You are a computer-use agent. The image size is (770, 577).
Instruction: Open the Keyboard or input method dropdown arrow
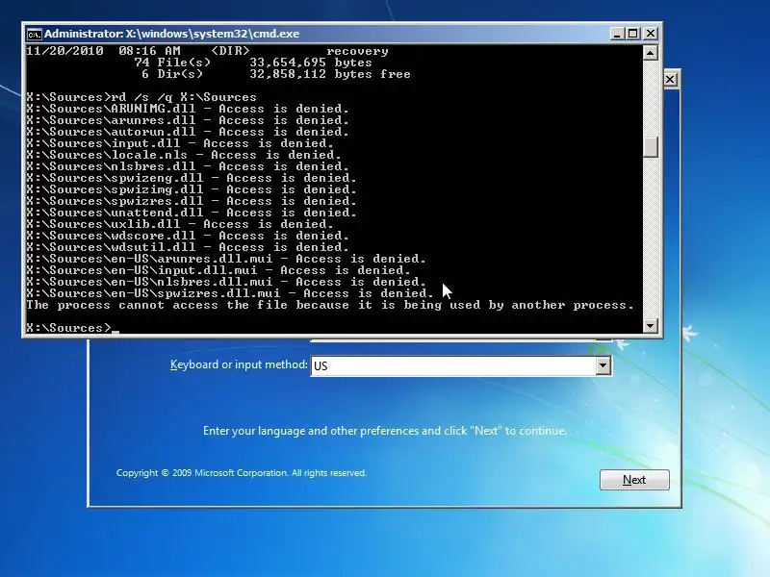coord(603,365)
